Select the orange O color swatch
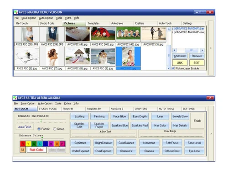Image resolution: width=228 pixels, height=171 pixels. tap(57, 144)
